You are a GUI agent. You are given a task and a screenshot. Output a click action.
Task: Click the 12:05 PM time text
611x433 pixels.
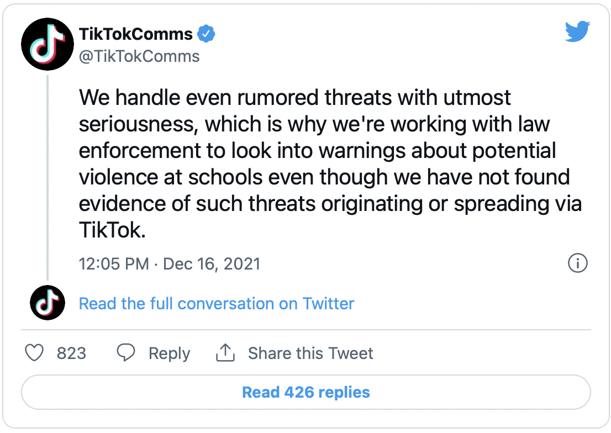tap(114, 263)
